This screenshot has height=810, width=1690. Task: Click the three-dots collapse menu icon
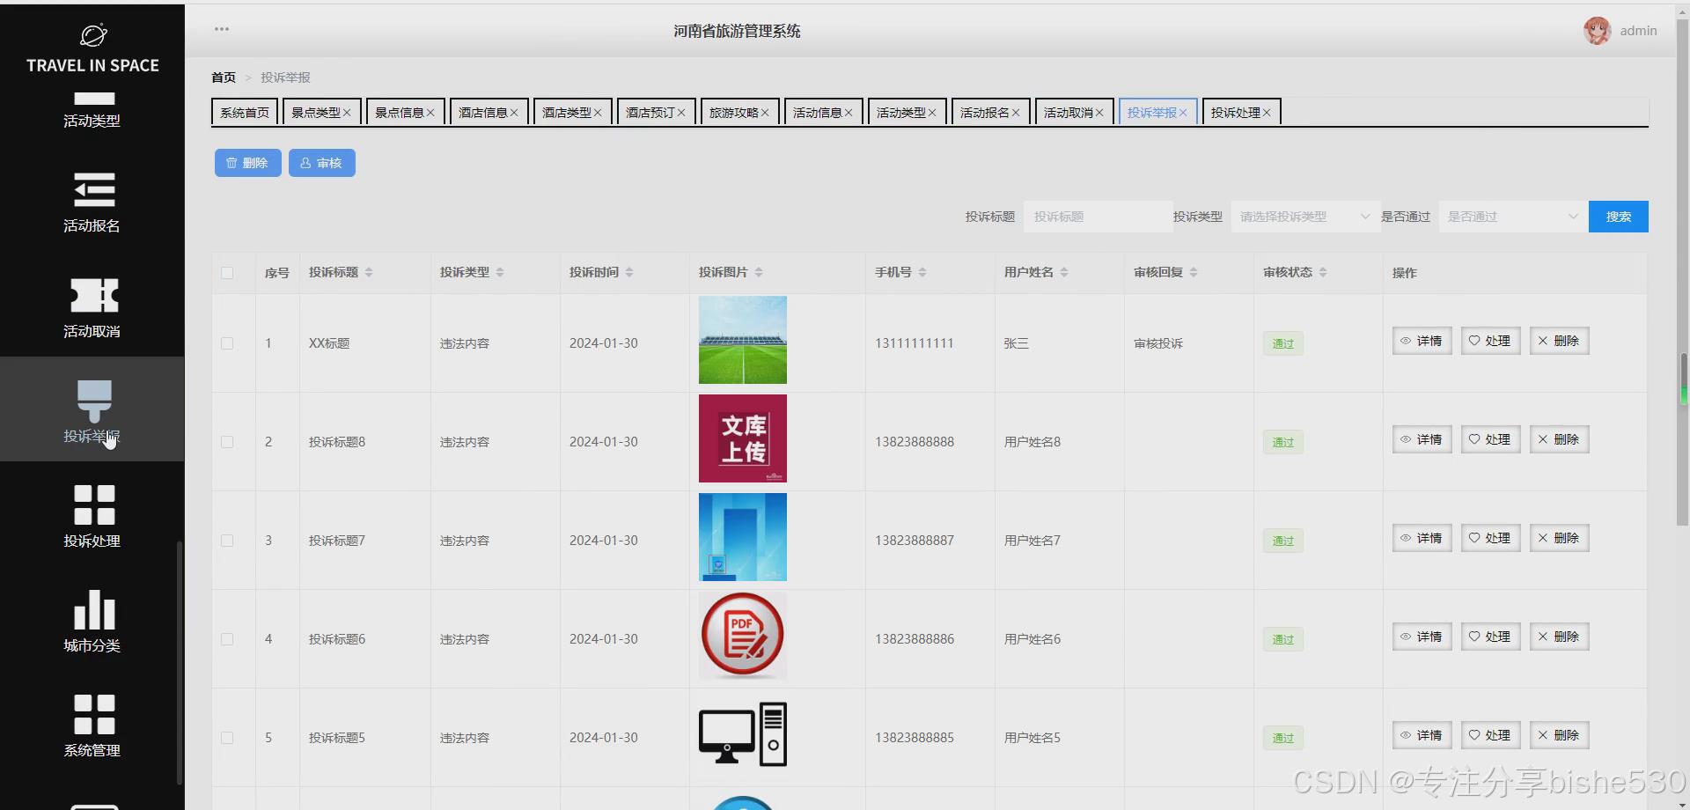222,29
